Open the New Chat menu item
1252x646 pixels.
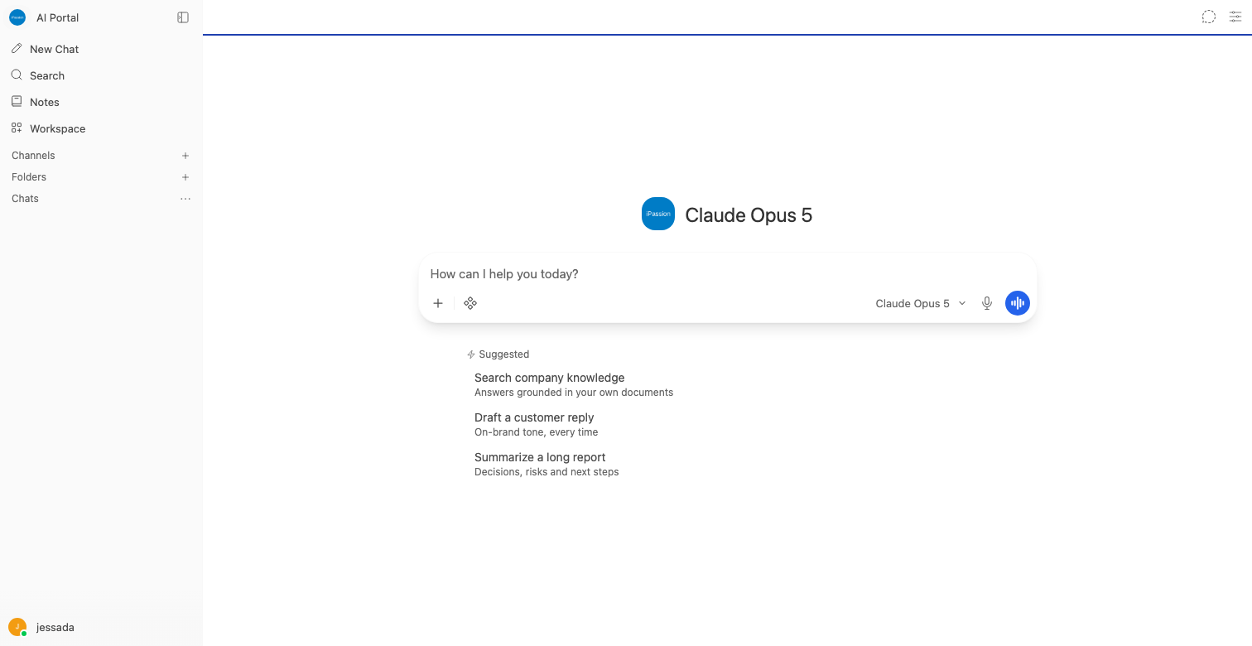click(x=101, y=49)
